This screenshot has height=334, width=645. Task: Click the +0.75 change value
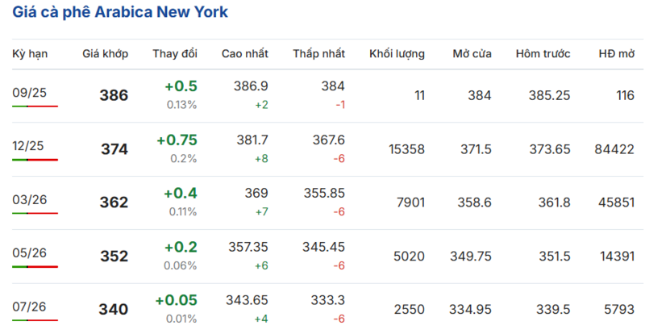coord(177,140)
